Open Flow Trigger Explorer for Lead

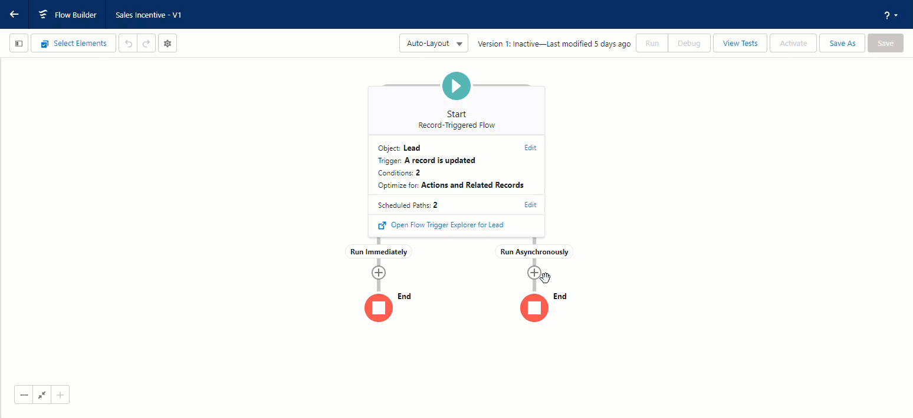tap(446, 224)
